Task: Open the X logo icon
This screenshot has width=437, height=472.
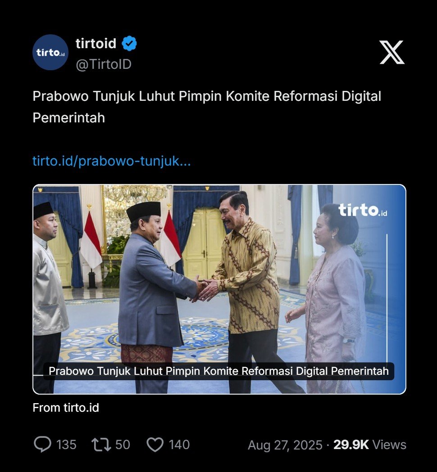Action: point(392,52)
